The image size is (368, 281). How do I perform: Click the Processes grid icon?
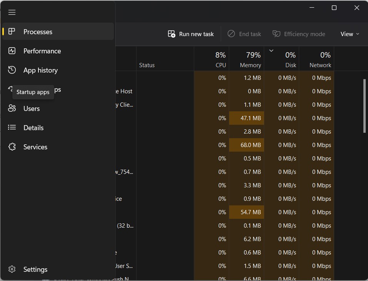pyautogui.click(x=12, y=31)
